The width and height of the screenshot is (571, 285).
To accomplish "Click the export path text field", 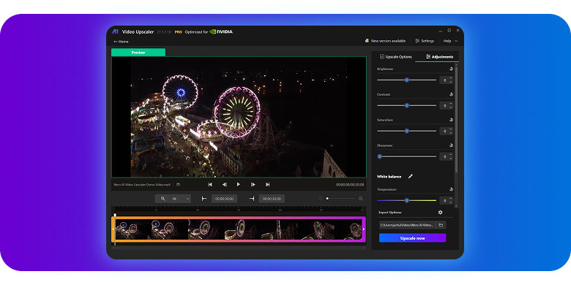I will click(x=408, y=225).
